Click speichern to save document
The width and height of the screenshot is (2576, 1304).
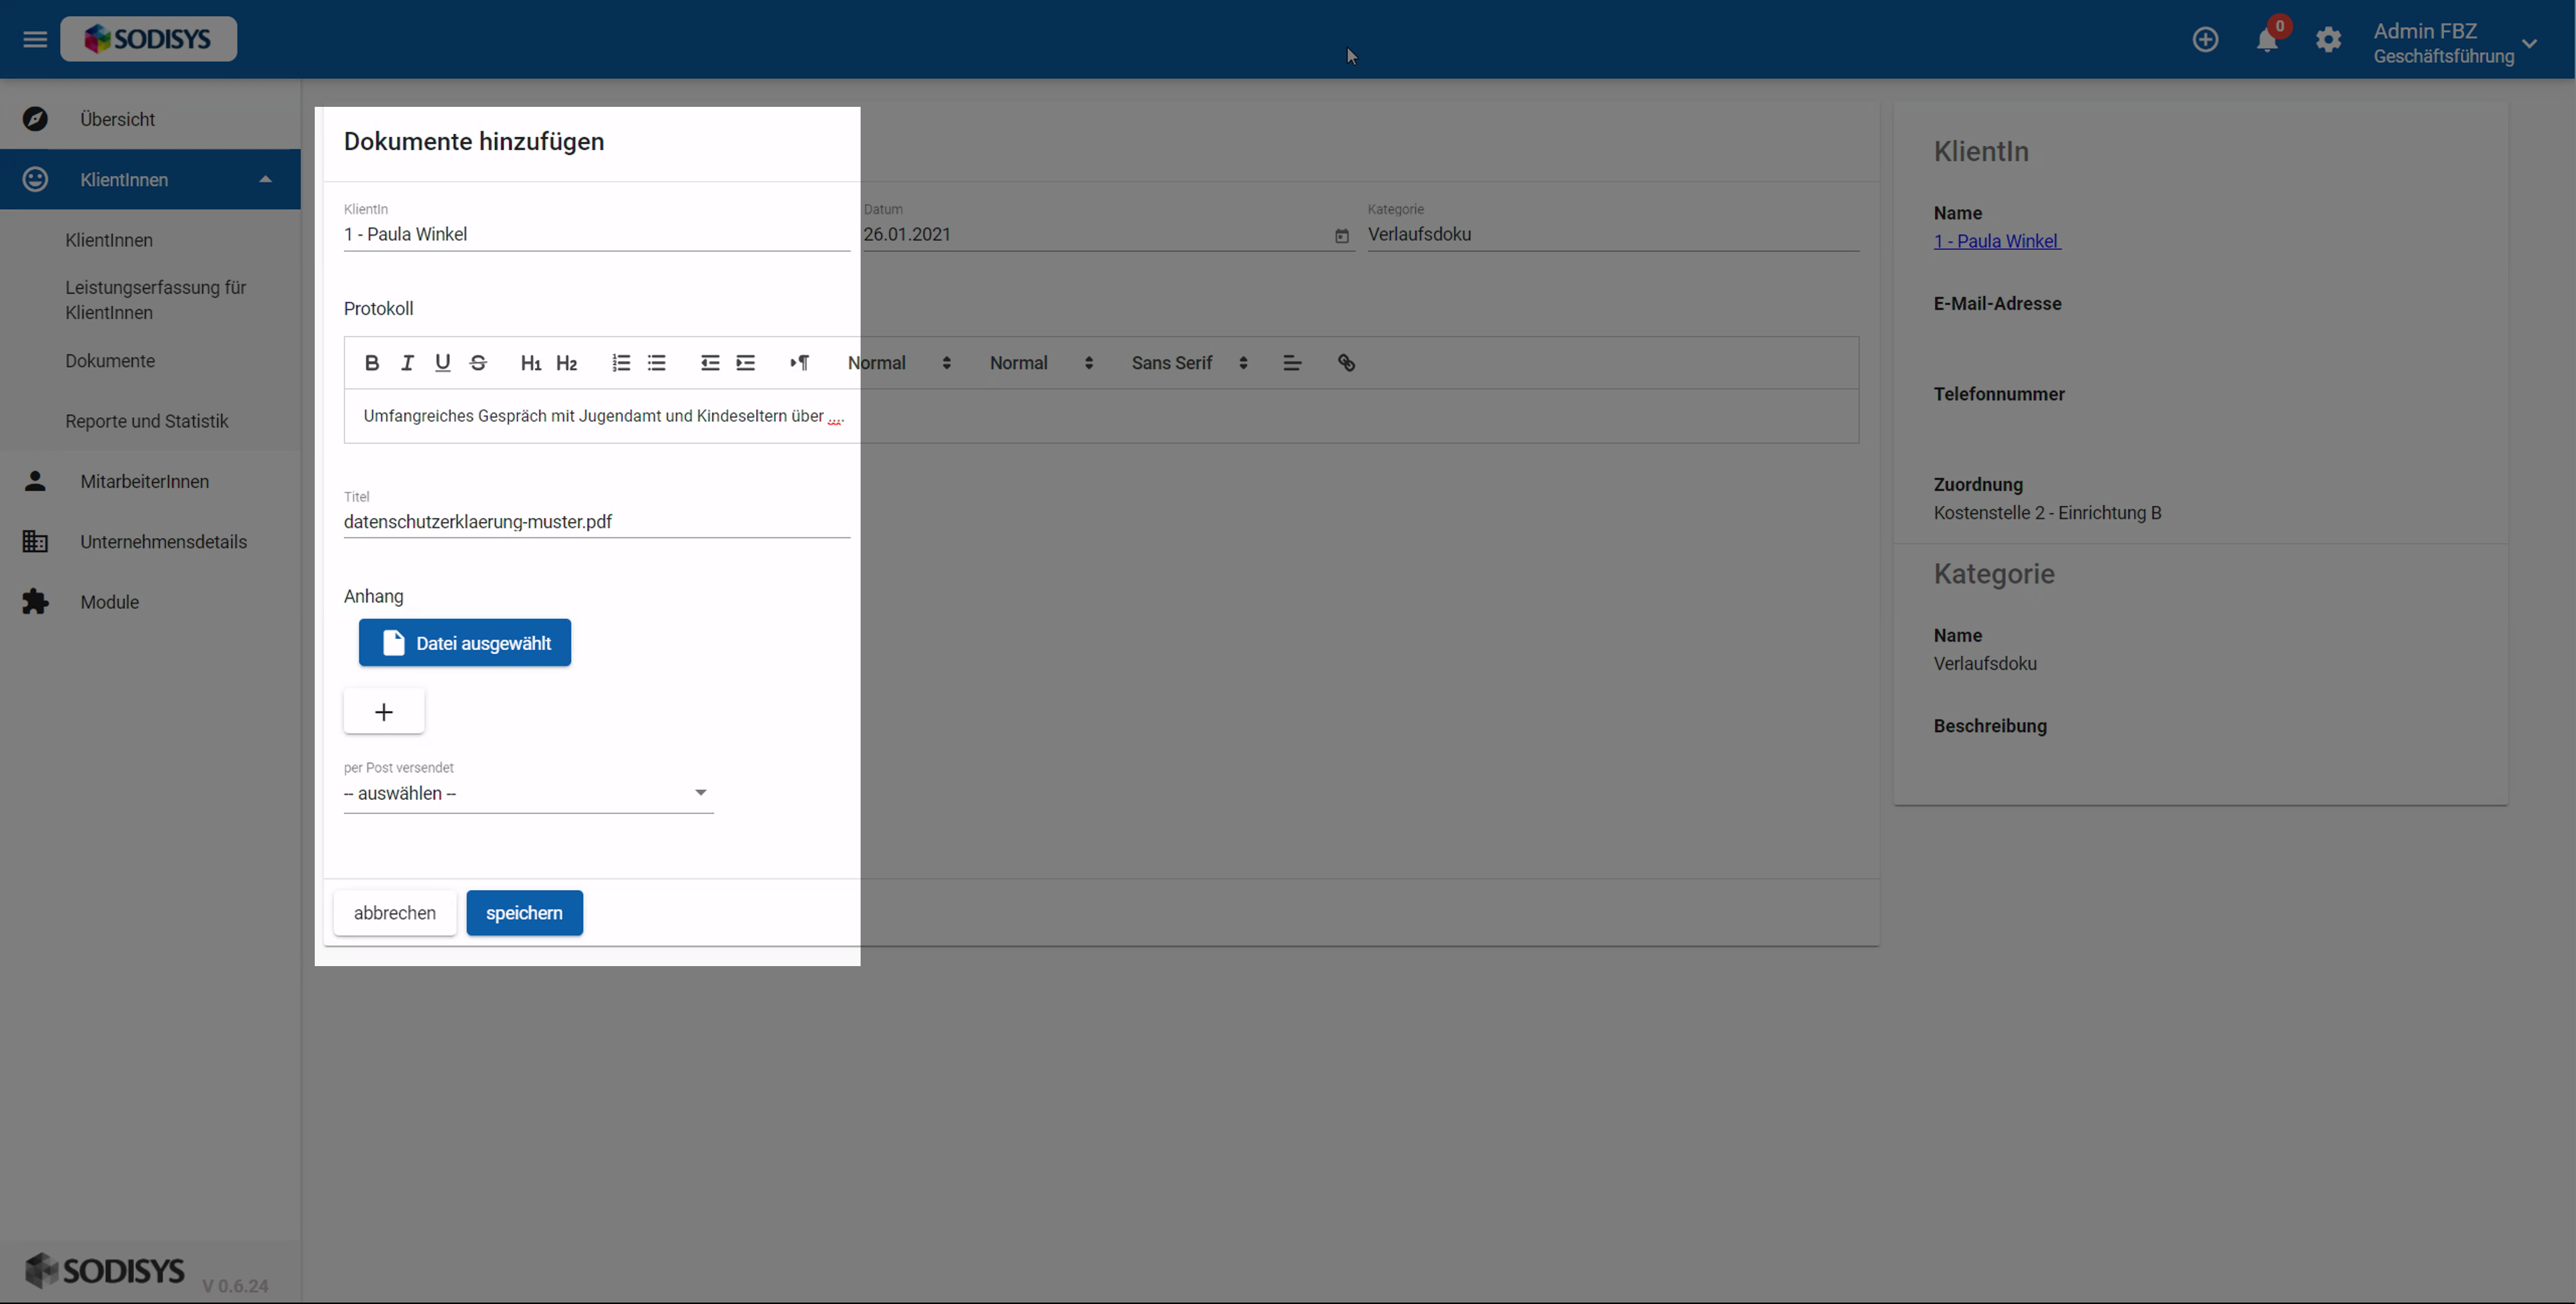(x=524, y=913)
